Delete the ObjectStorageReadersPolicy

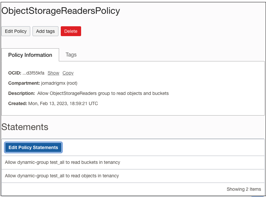pos(71,31)
